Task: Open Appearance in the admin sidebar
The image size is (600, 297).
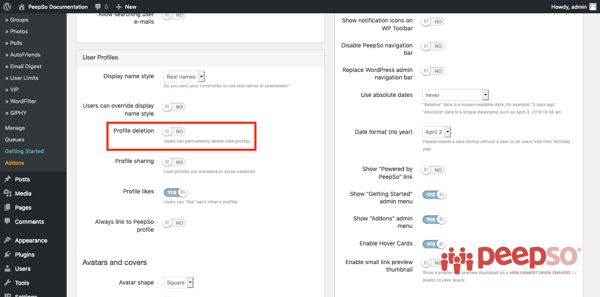Action: (31, 240)
